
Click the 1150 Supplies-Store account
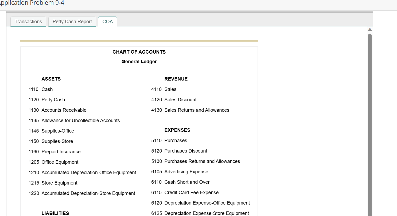51,141
